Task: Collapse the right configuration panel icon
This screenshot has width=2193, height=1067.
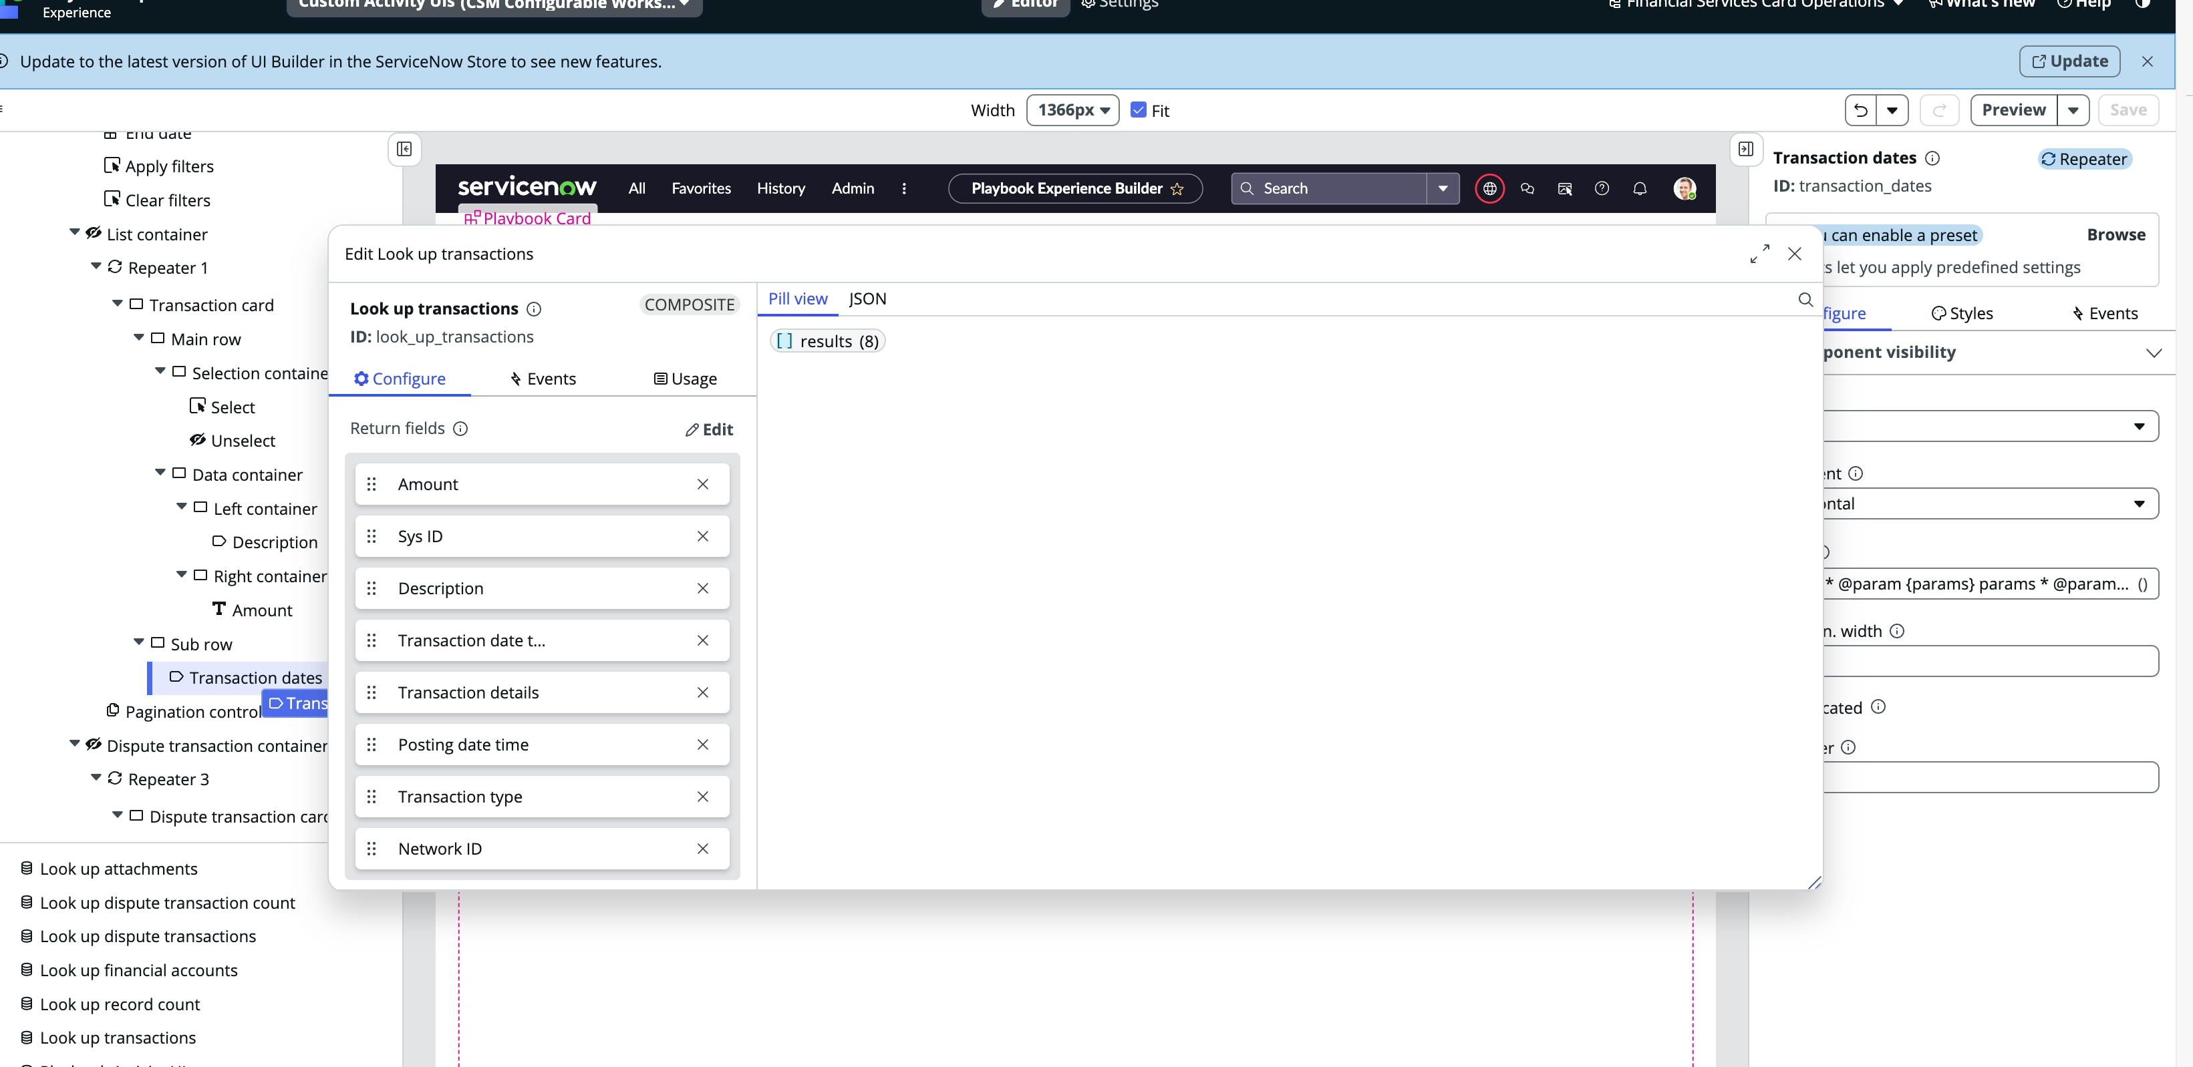Action: tap(1745, 149)
